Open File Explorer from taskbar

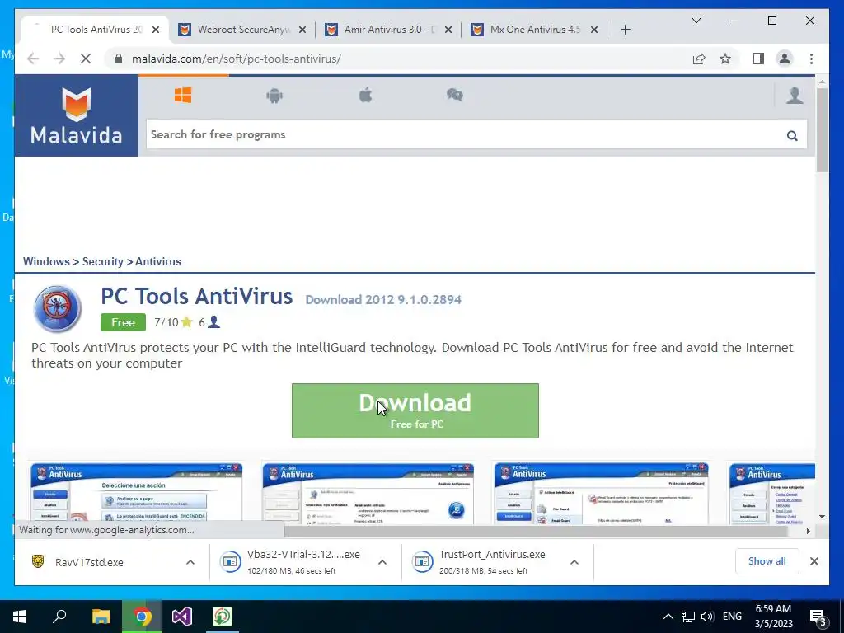[x=101, y=617]
